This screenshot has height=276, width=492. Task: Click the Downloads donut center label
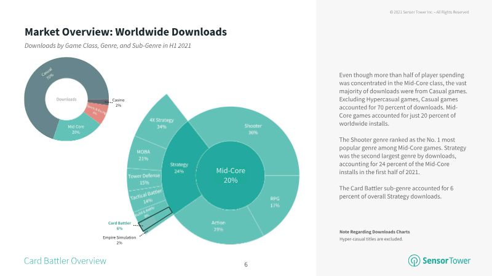pyautogui.click(x=66, y=99)
